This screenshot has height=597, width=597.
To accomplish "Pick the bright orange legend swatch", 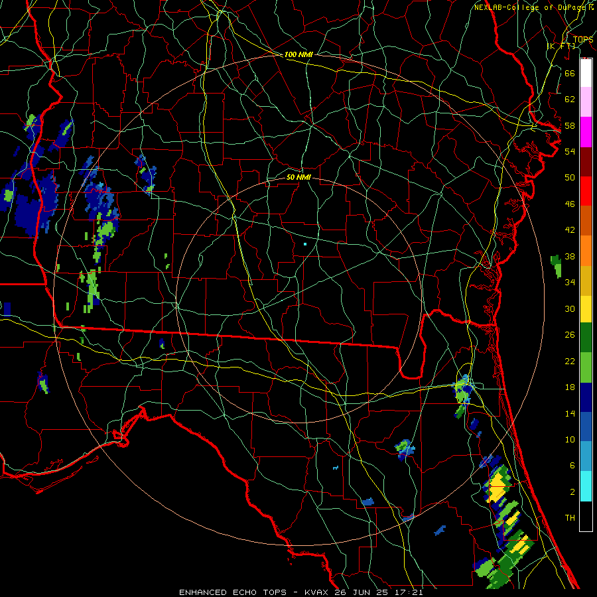I will coord(586,251).
